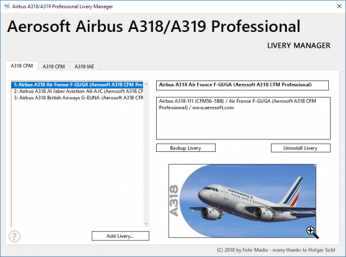Click the list scrollbar up arrow
The width and height of the screenshot is (346, 257).
coord(146,84)
